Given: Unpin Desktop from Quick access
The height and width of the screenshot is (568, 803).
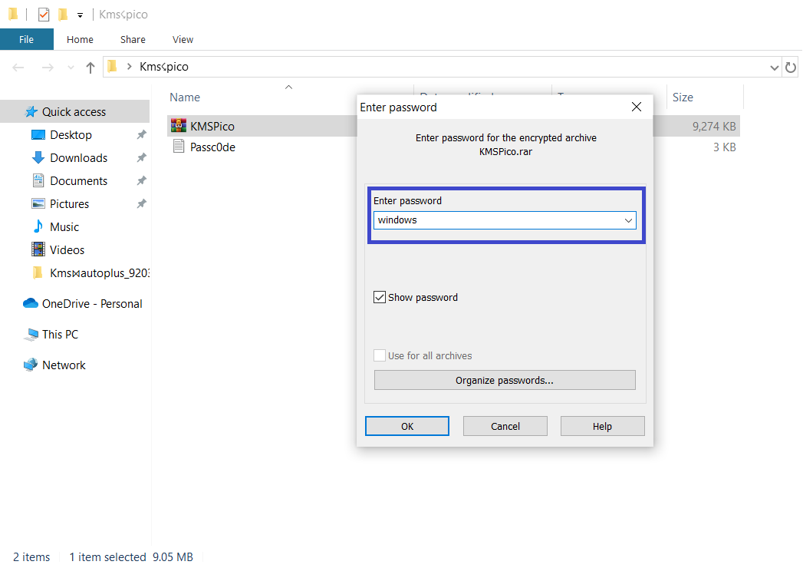Looking at the screenshot, I should [142, 134].
